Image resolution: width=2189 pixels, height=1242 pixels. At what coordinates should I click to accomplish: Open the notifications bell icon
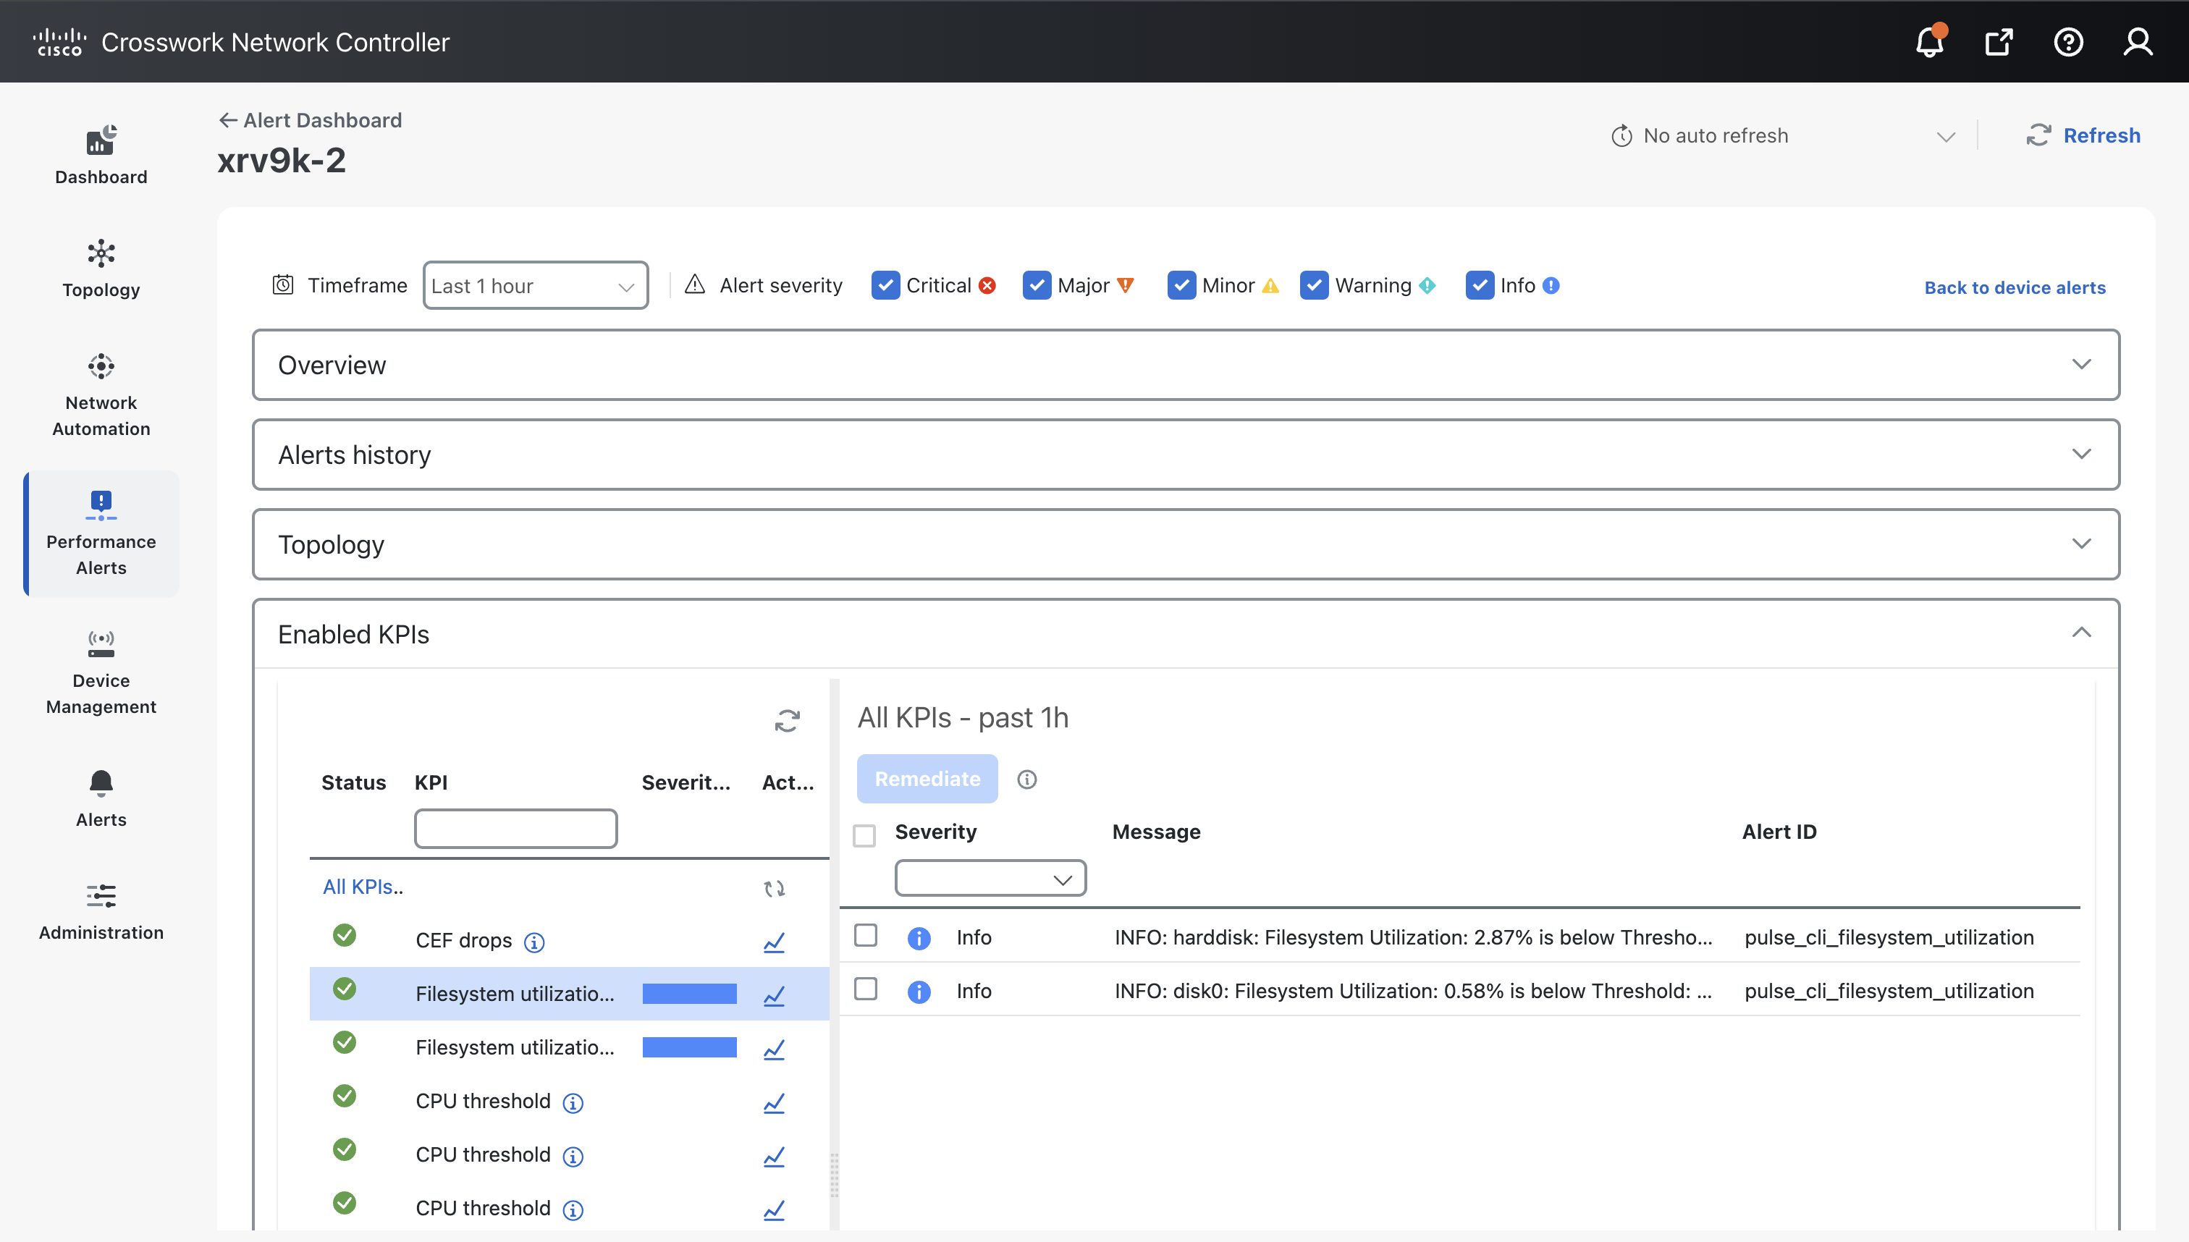point(1929,42)
